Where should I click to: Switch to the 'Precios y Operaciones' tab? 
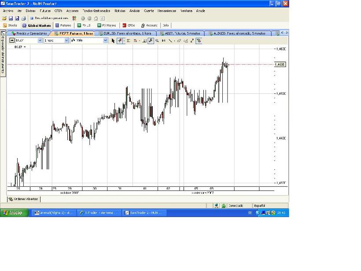coord(29,33)
